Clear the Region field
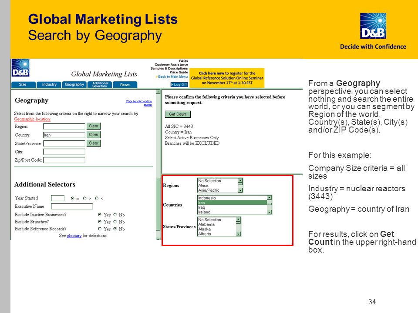The height and width of the screenshot is (313, 418). coord(94,126)
